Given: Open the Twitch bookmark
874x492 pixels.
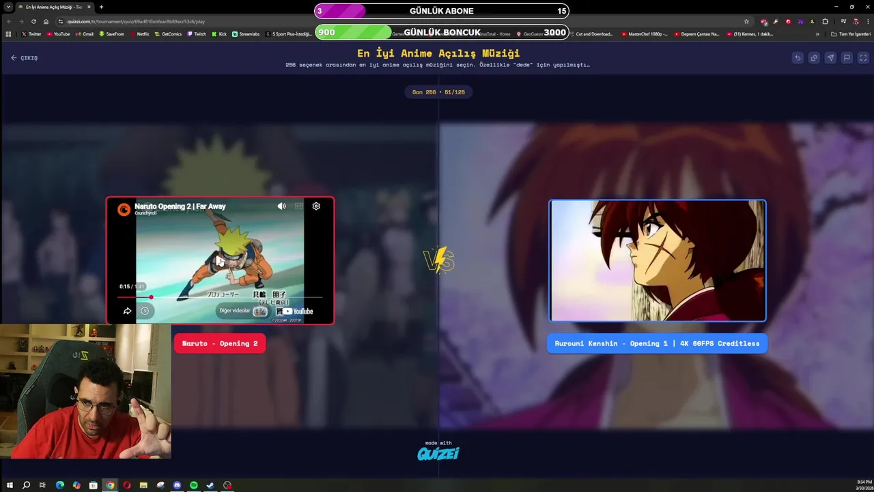Looking at the screenshot, I should [x=197, y=34].
